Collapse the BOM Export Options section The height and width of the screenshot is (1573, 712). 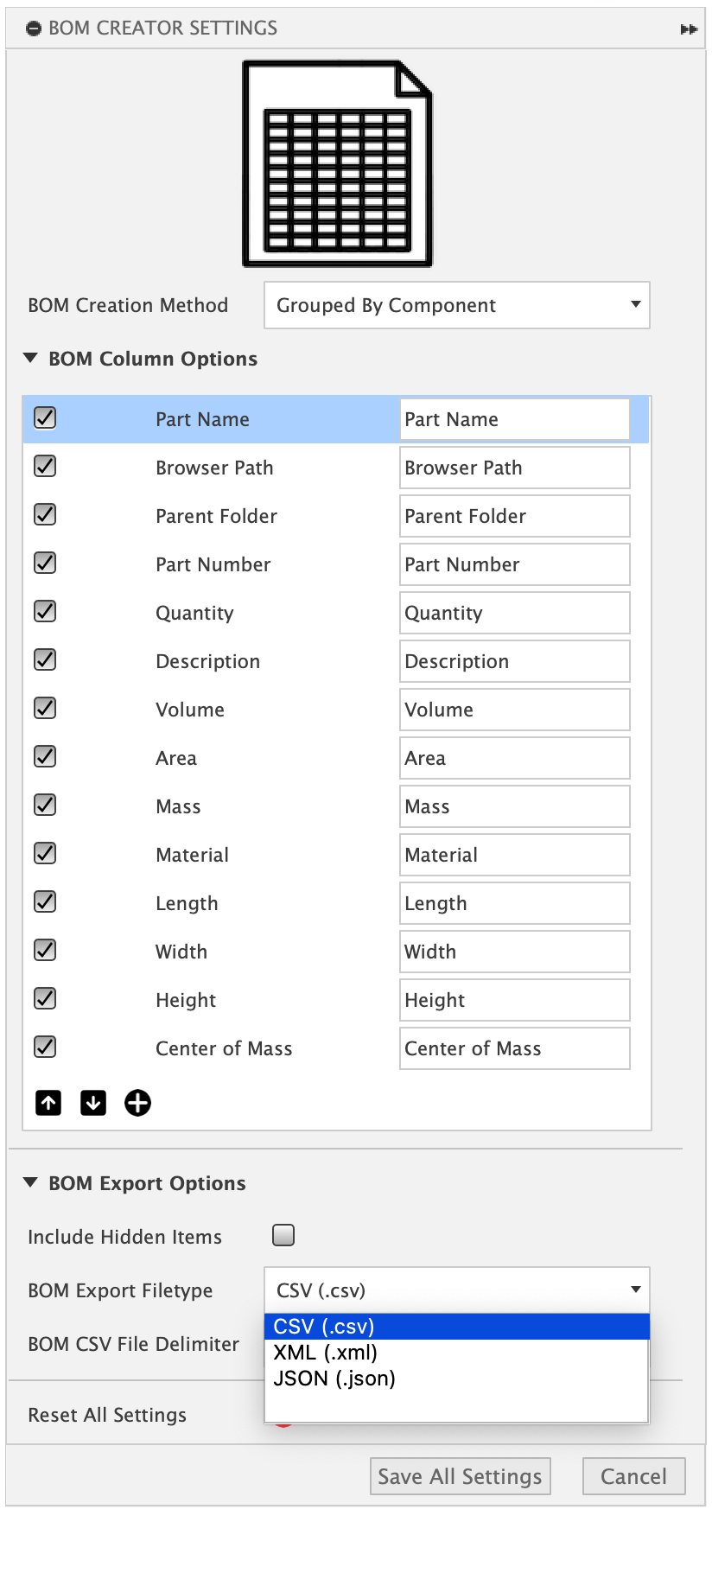31,1182
